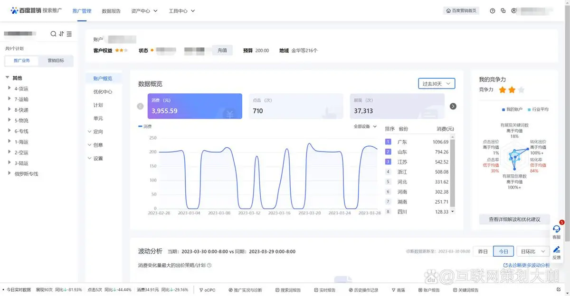Open the 过去30天 date range dropdown
Viewport: 570px width, 296px height.
pos(437,84)
